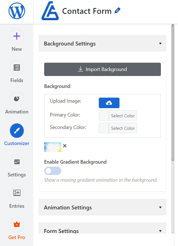Click the uploaded background image thumbnail
This screenshot has width=178, height=246.
click(53, 147)
